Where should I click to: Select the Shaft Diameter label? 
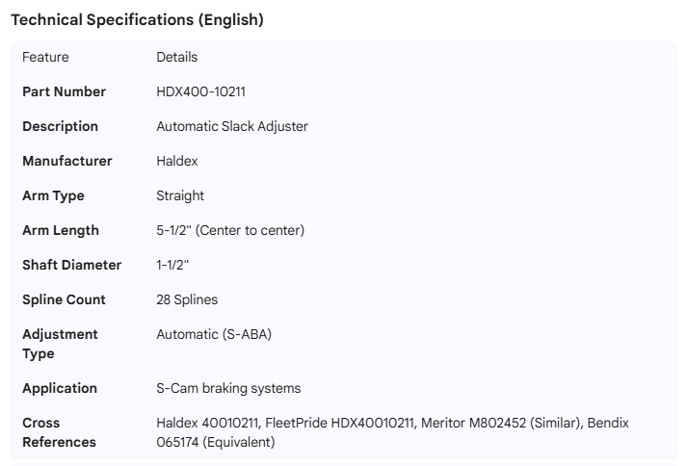71,265
